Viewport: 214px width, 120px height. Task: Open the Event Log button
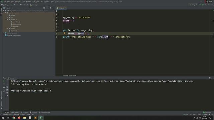(207, 112)
